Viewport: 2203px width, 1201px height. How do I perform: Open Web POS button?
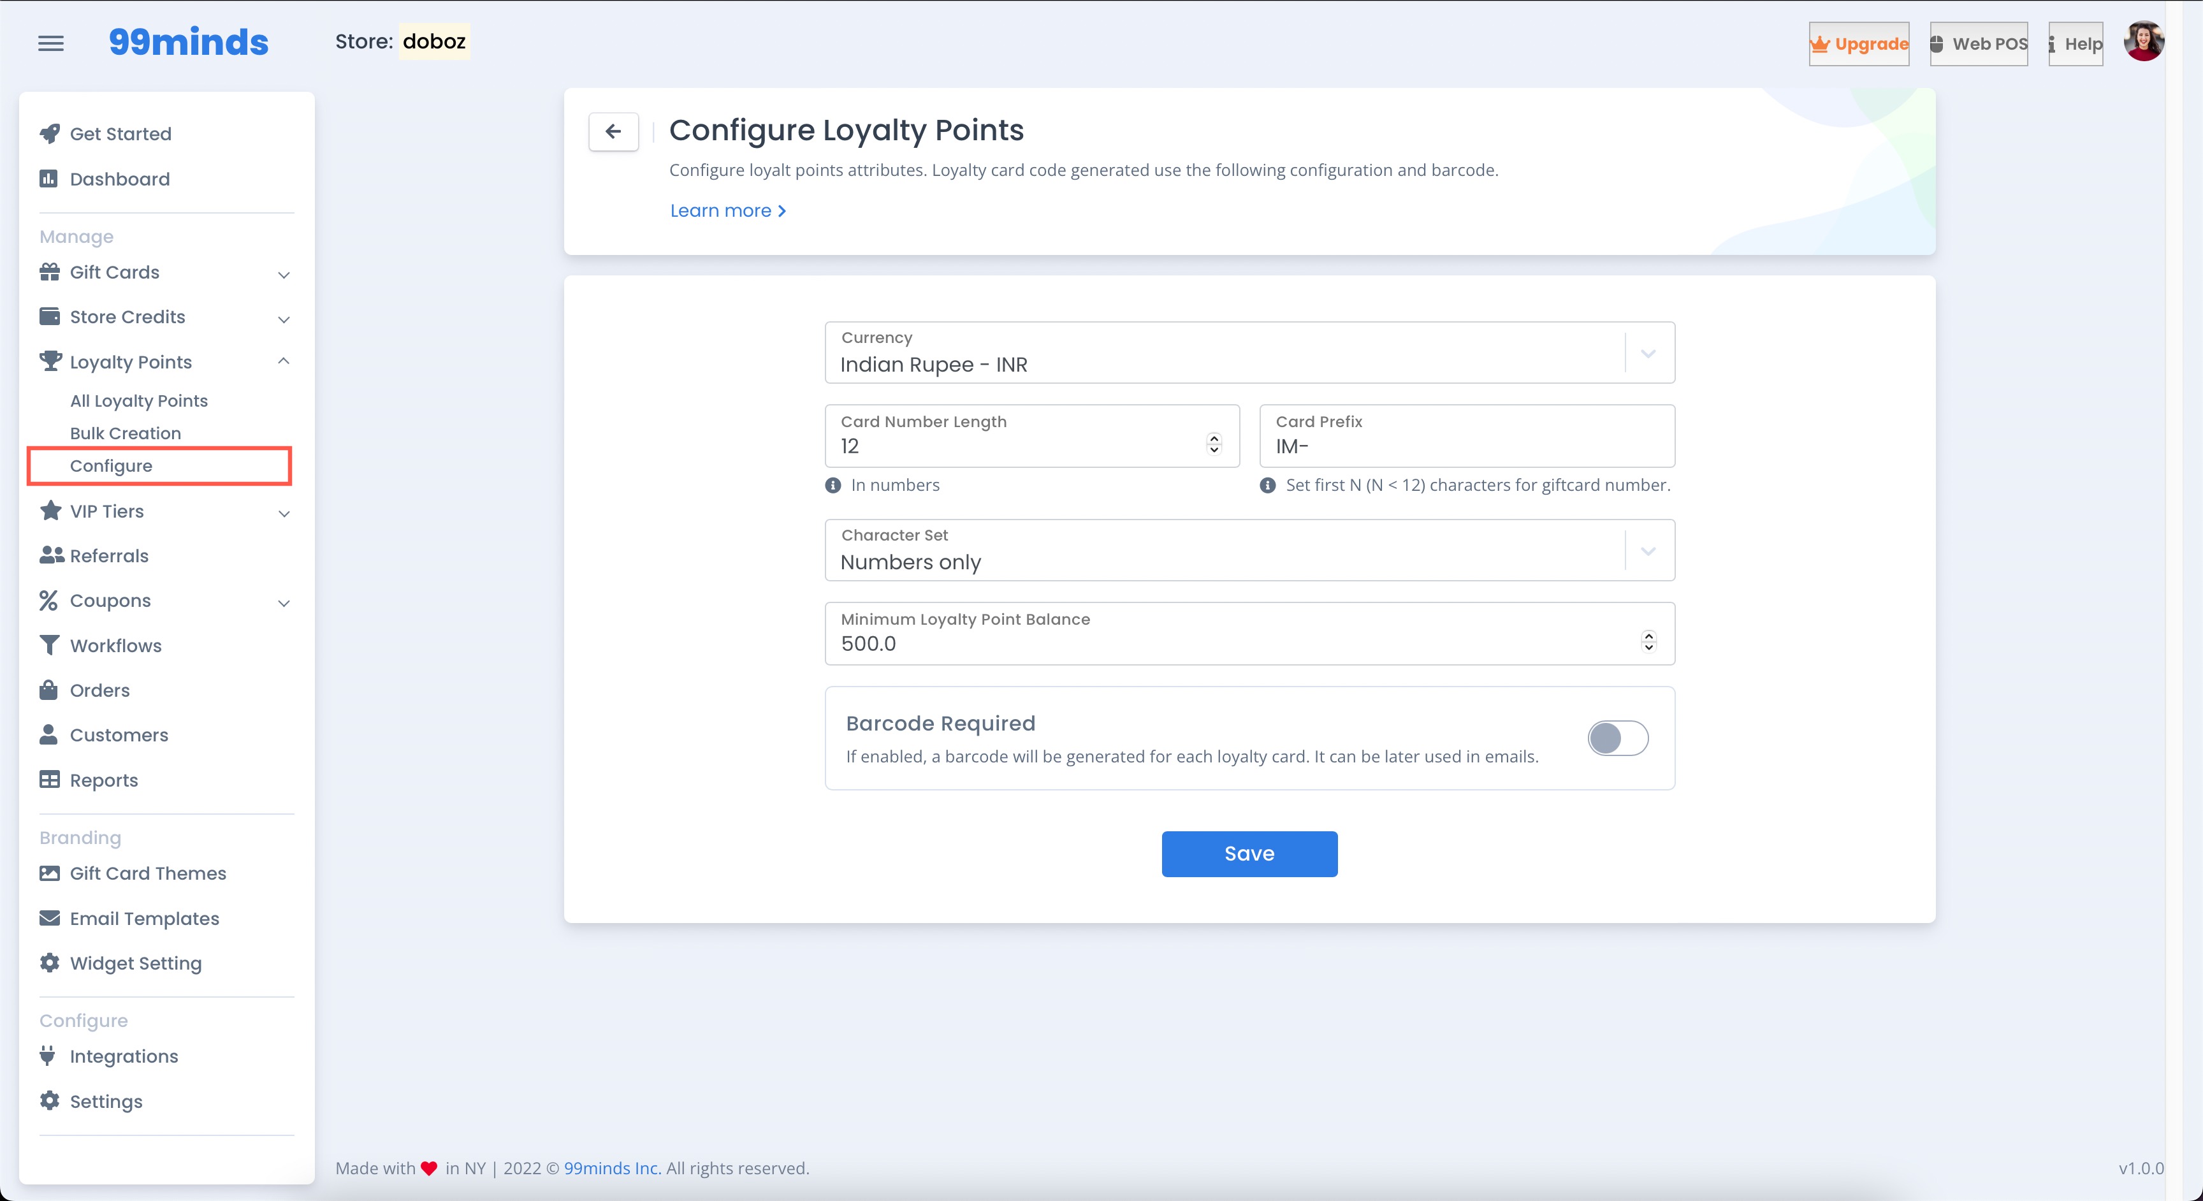tap(1979, 43)
